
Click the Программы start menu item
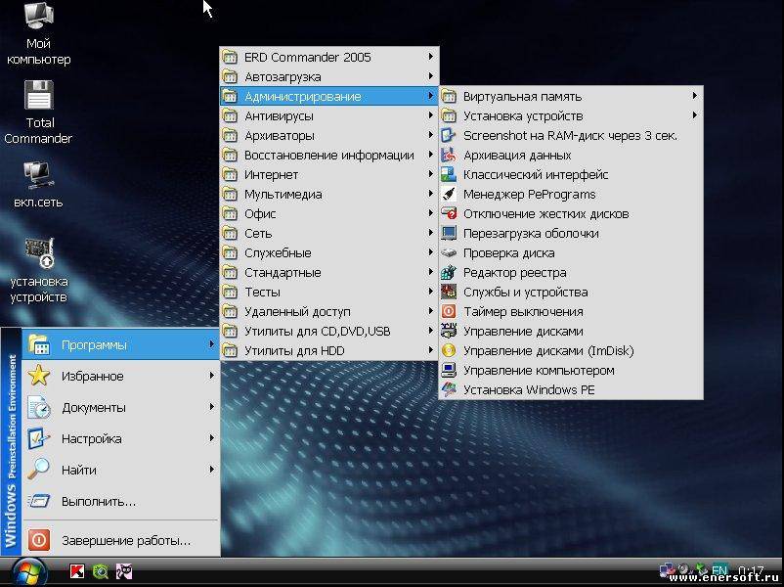coord(120,344)
